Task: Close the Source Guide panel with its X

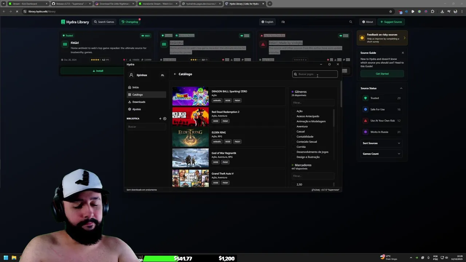Action: pos(403,53)
